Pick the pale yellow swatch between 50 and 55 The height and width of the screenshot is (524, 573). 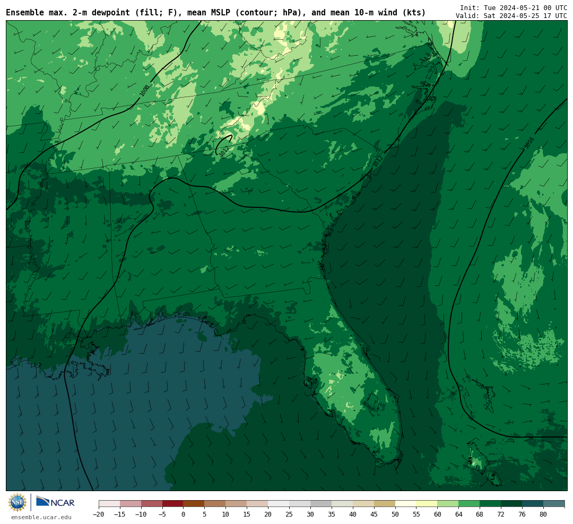pos(406,504)
